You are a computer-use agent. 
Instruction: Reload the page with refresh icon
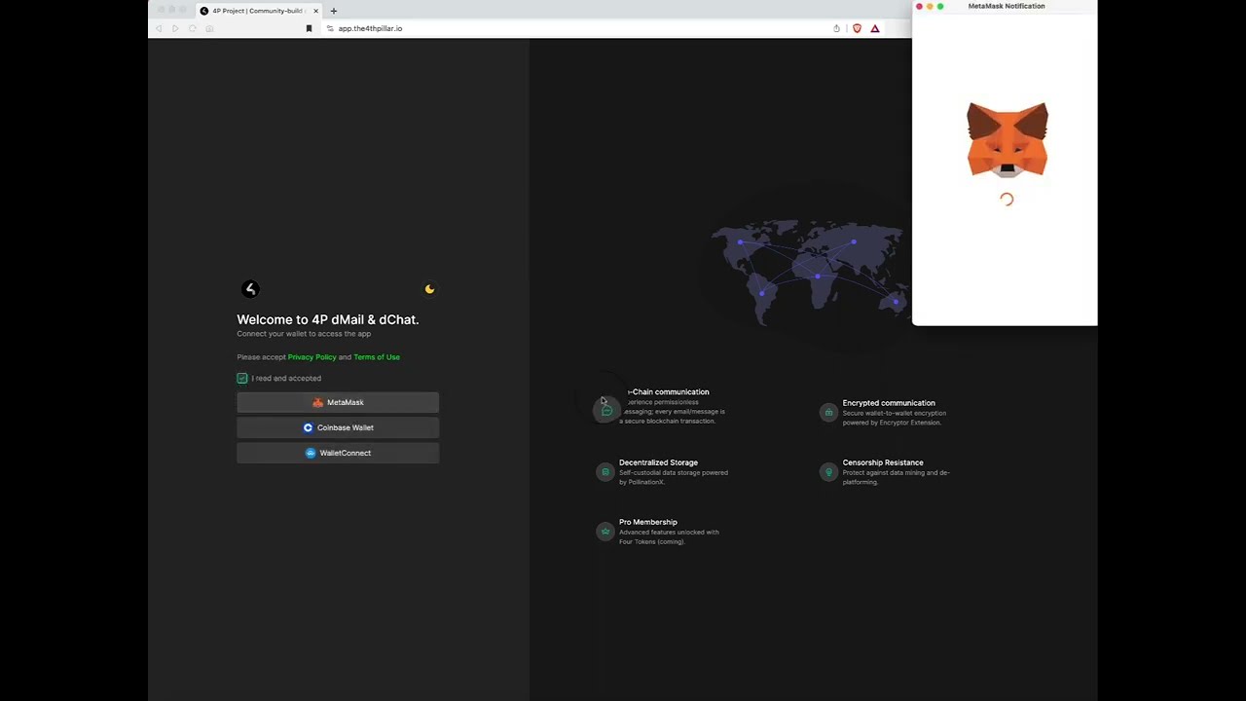[192, 28]
